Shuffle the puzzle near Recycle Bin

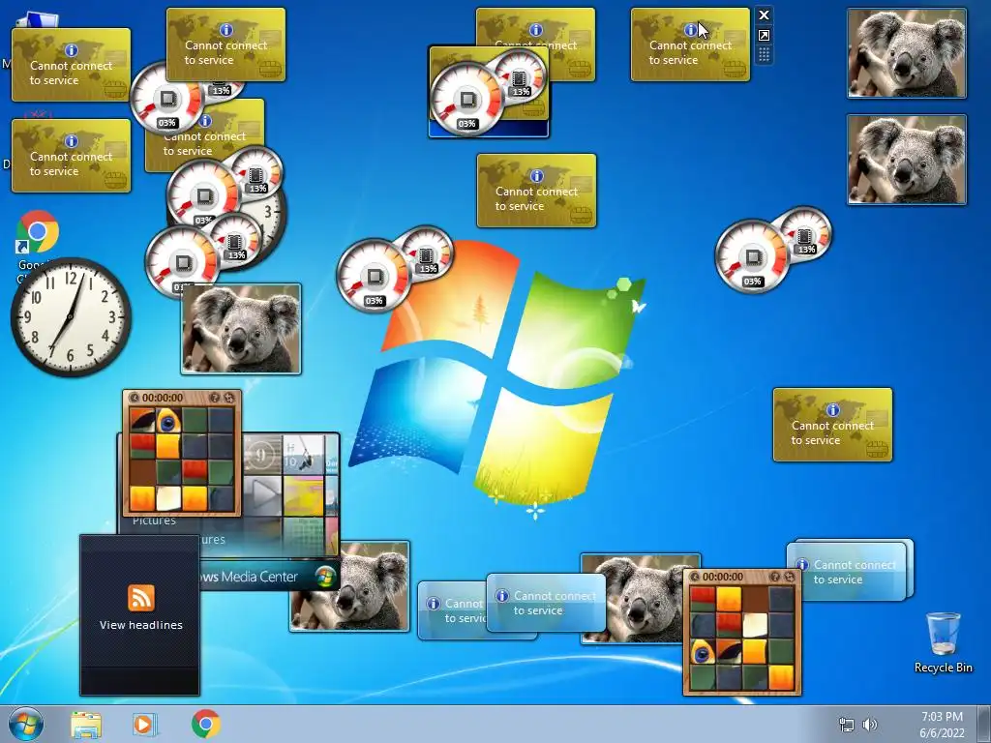(790, 577)
